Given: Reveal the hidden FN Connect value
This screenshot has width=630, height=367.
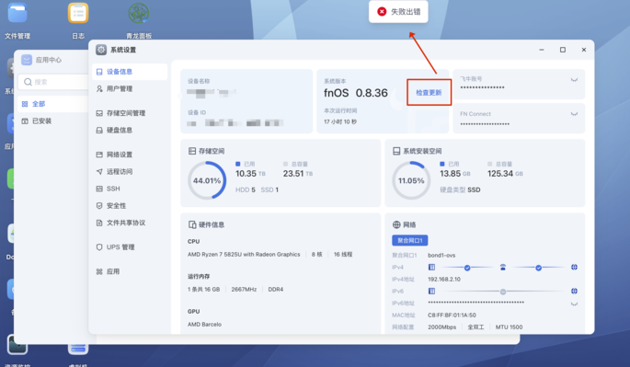Looking at the screenshot, I should 574,114.
